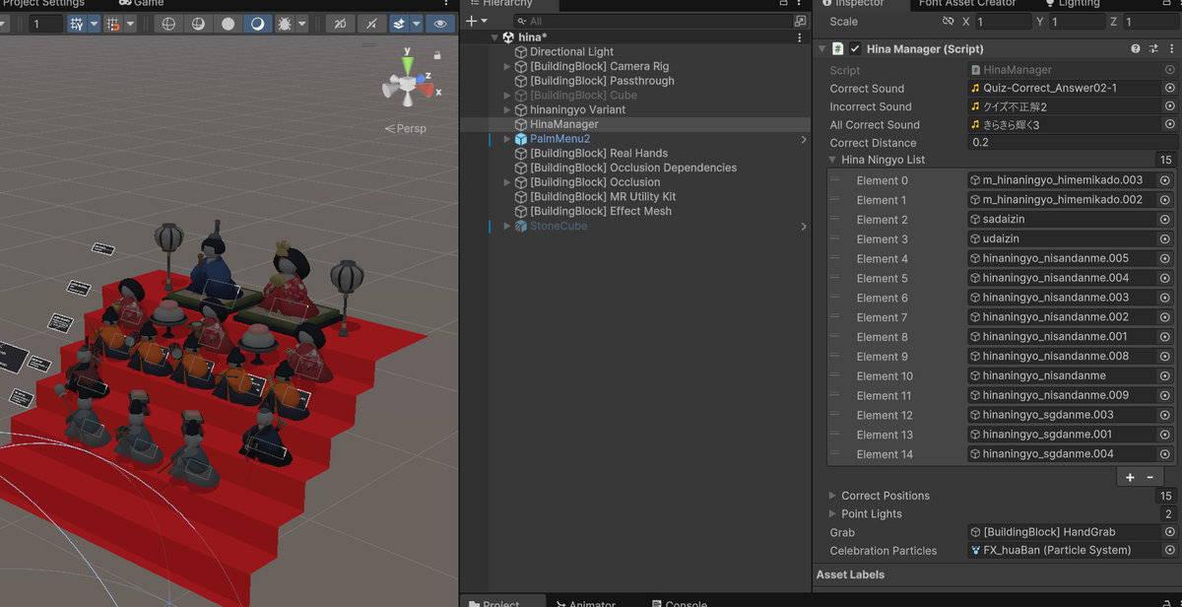The height and width of the screenshot is (607, 1182).
Task: Collapse Hina Manager component foldout
Action: pyautogui.click(x=821, y=48)
